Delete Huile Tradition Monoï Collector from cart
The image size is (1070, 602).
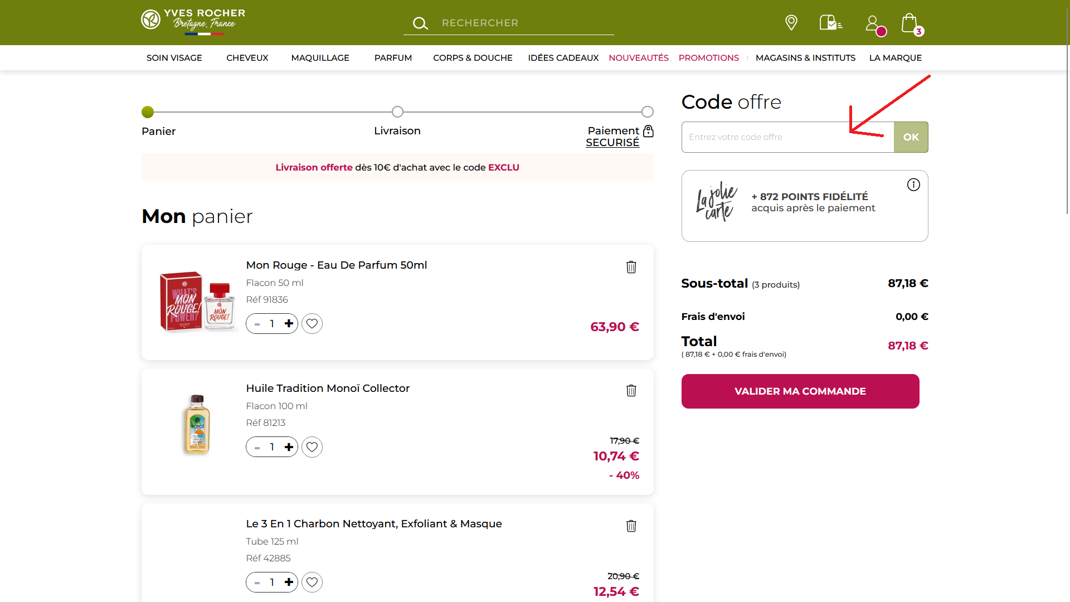pyautogui.click(x=631, y=390)
